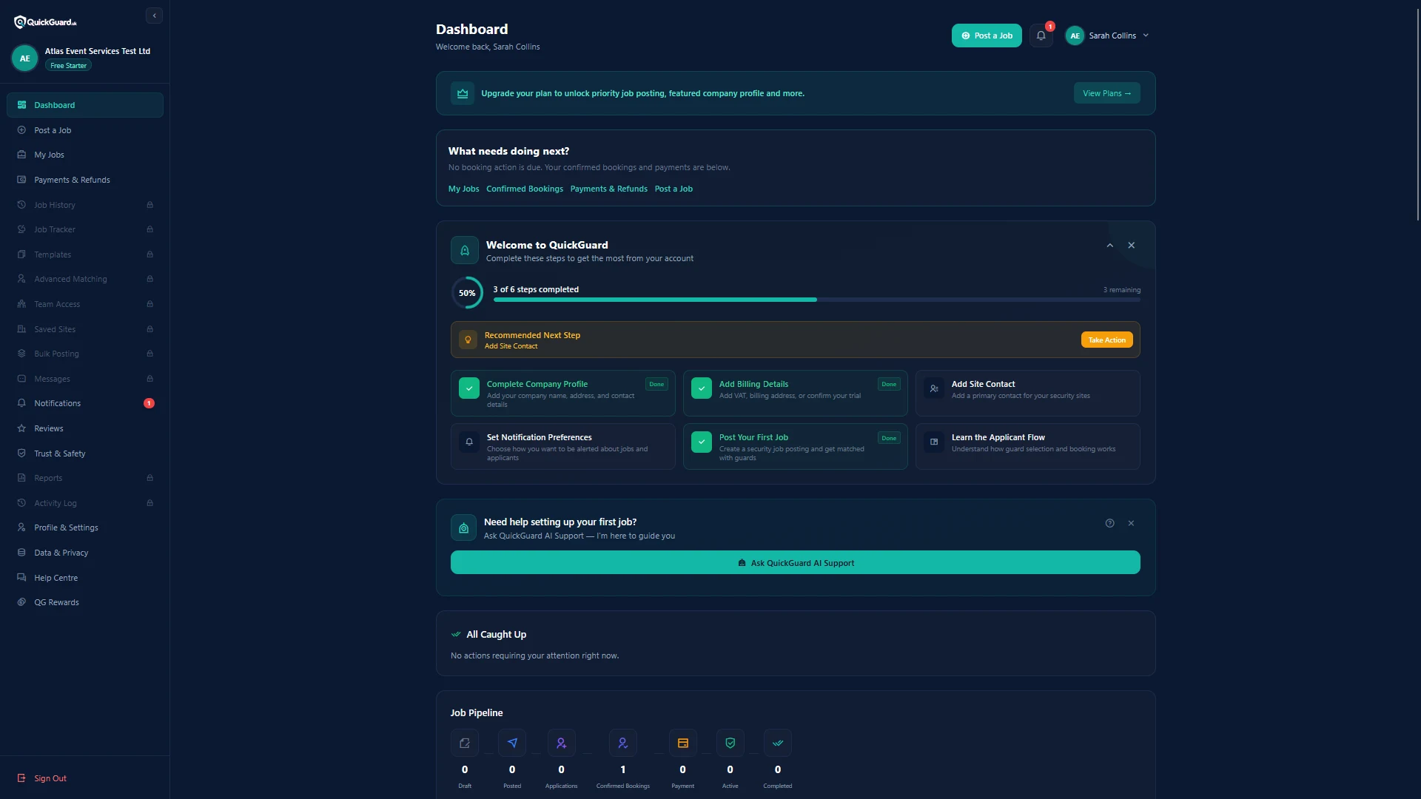1421x799 pixels.
Task: Open Help Centre in the sidebar
Action: click(x=85, y=578)
